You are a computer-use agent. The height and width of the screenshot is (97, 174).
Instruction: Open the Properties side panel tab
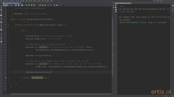(x=173, y=8)
